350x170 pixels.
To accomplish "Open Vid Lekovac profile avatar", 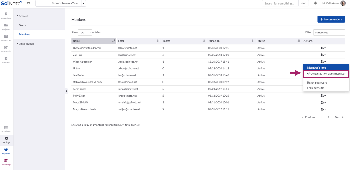I will point(343,3).
